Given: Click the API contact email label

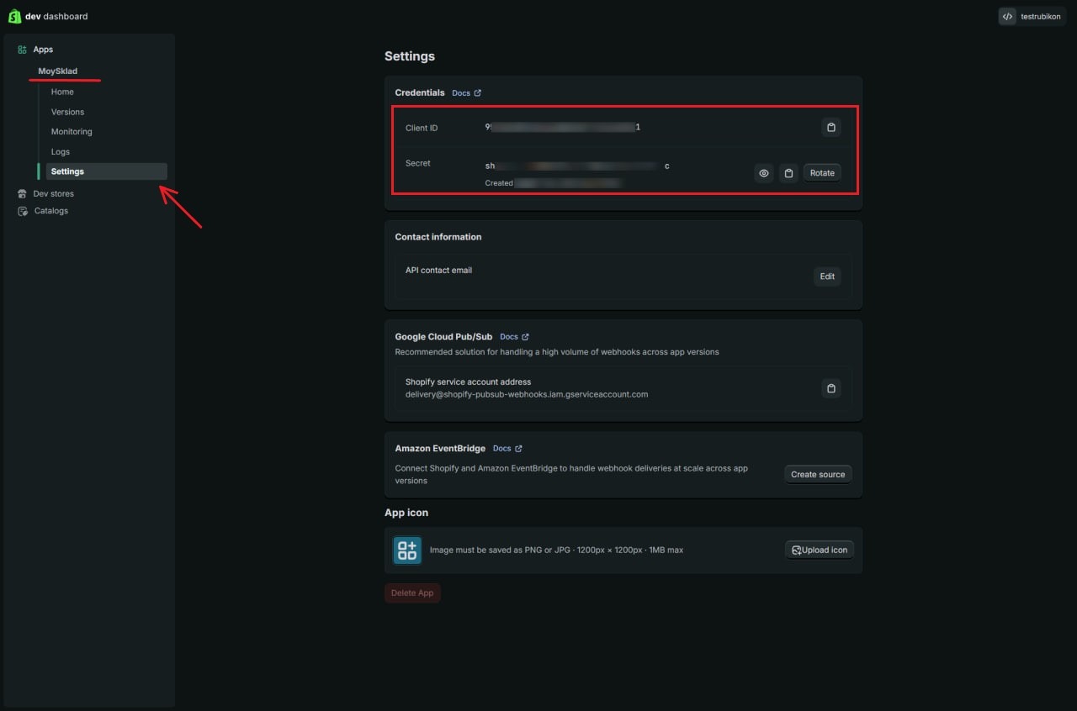Looking at the screenshot, I should tap(439, 271).
